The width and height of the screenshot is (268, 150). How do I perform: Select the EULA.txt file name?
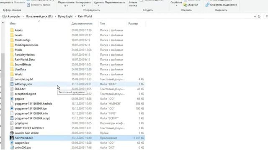(x=20, y=89)
